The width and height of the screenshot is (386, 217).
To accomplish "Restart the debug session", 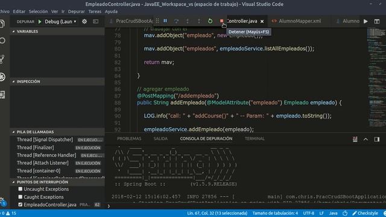I will (x=210, y=21).
